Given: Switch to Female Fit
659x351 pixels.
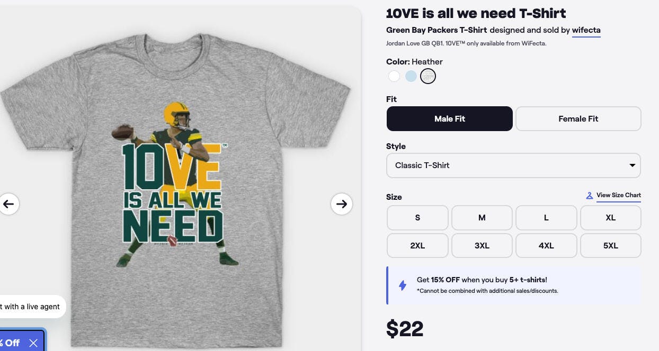Looking at the screenshot, I should pos(578,119).
